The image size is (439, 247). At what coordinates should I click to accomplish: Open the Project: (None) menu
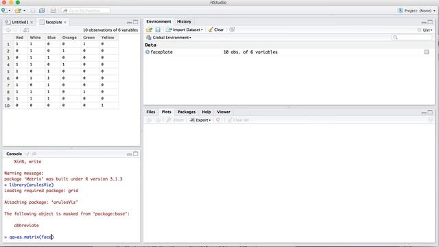click(x=417, y=11)
